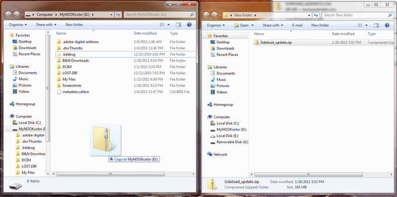This screenshot has height=197, width=397.
Task: Open Share with dropdown in left window
Action: pos(46,25)
